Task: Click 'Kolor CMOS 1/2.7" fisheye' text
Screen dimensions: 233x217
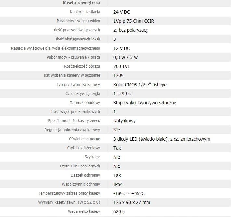Action: [140, 85]
